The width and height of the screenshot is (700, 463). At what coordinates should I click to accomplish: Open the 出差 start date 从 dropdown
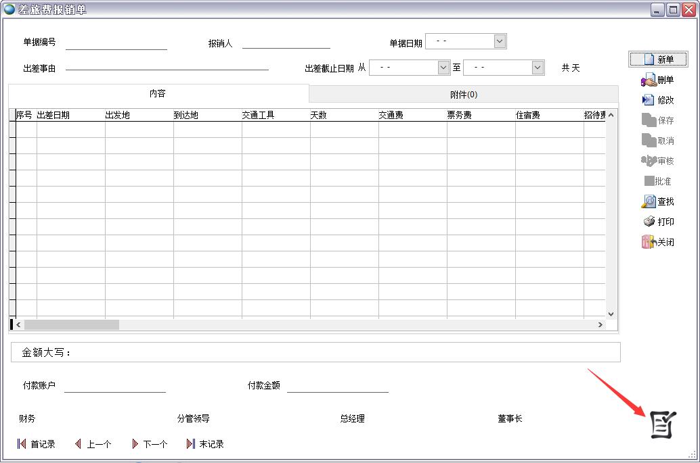click(x=443, y=68)
